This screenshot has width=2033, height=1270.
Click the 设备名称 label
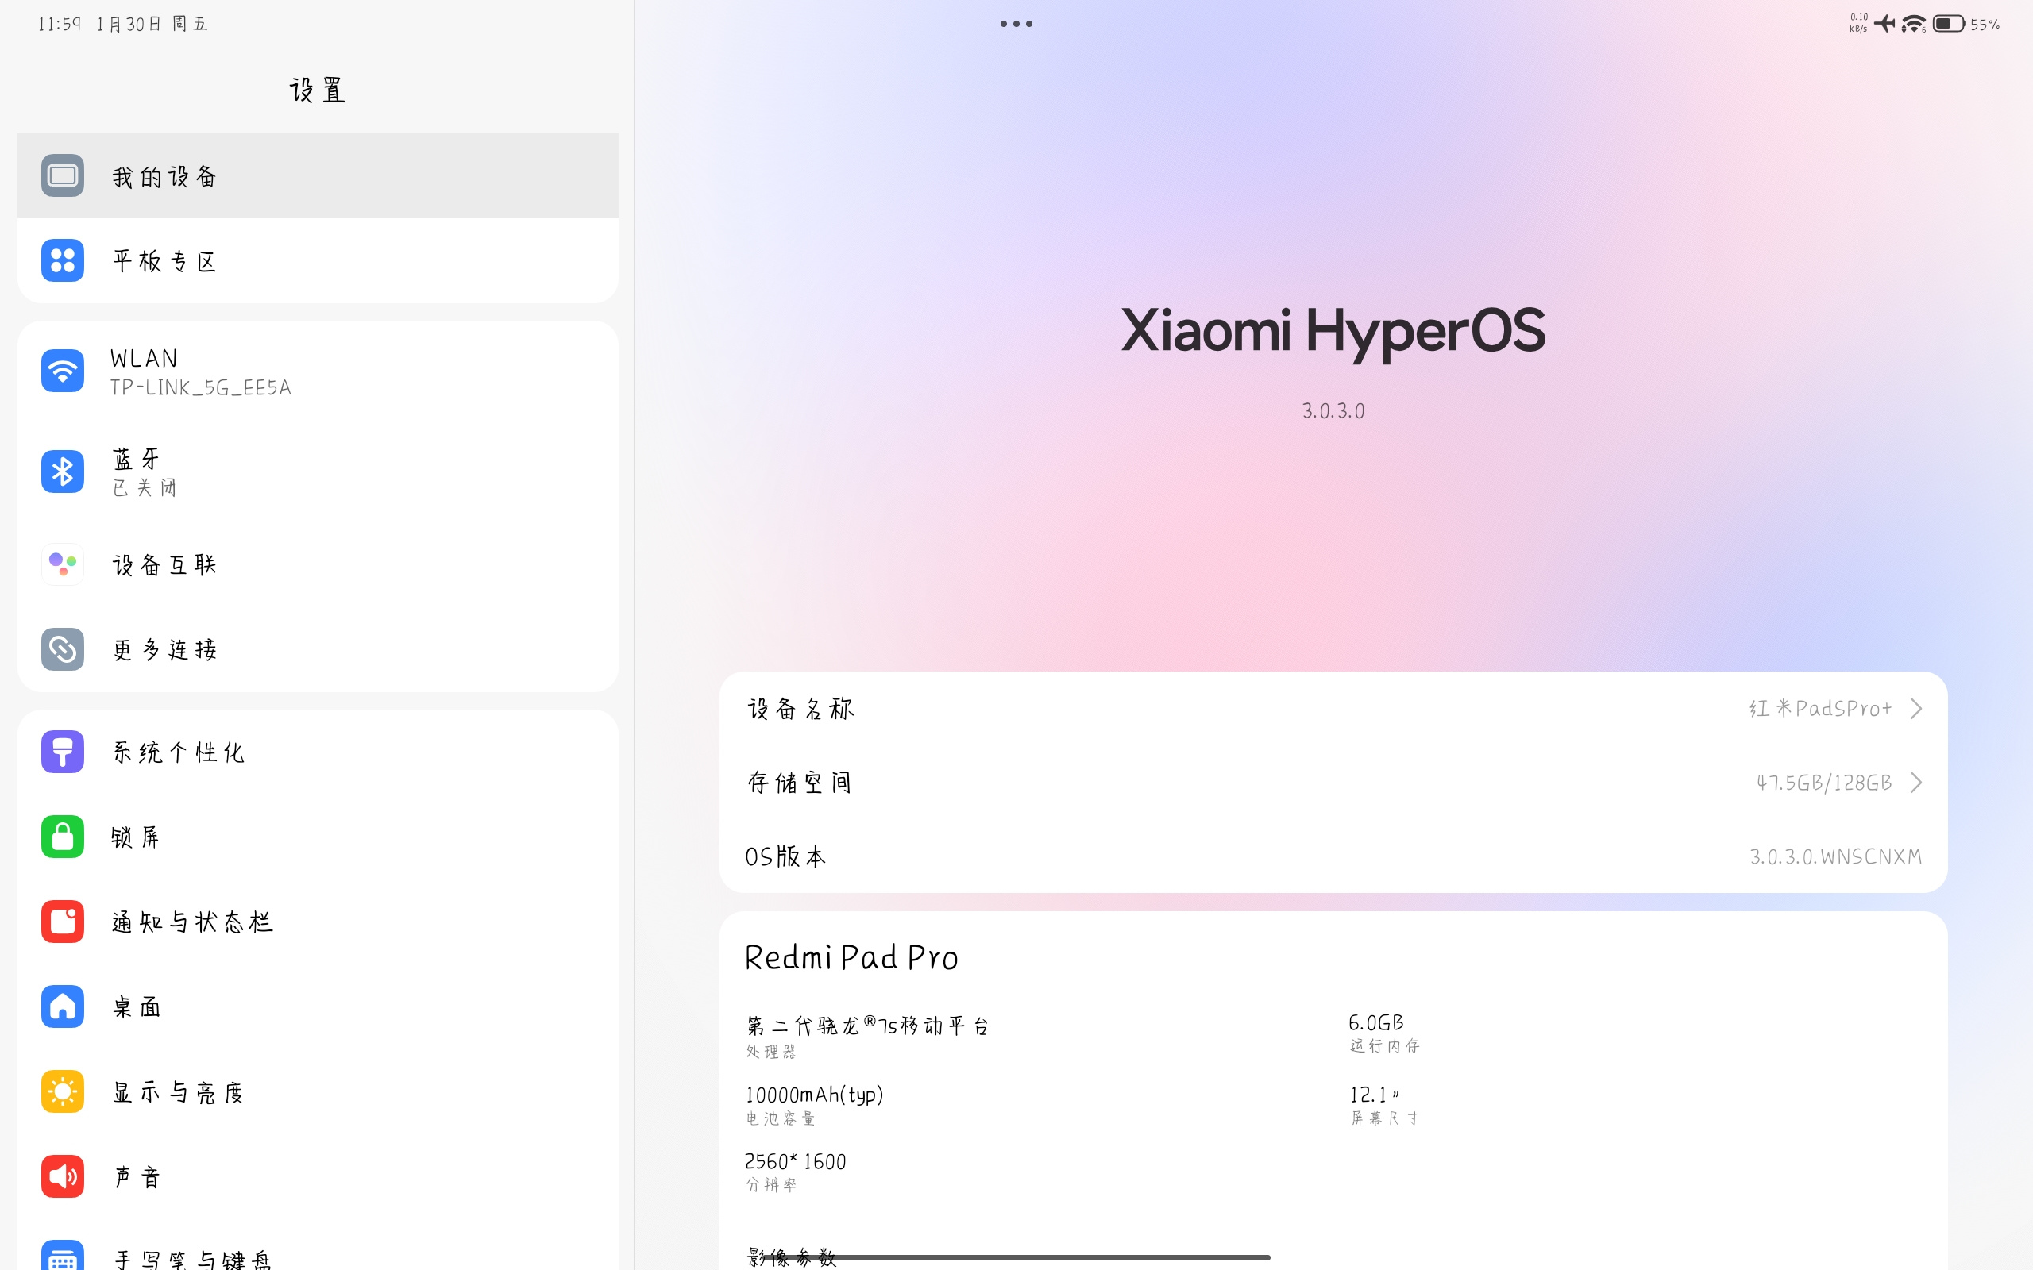[x=800, y=709]
